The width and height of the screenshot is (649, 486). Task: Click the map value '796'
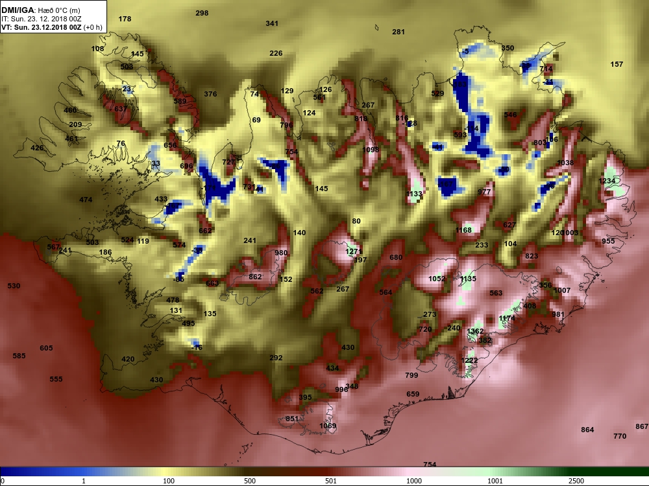point(286,125)
